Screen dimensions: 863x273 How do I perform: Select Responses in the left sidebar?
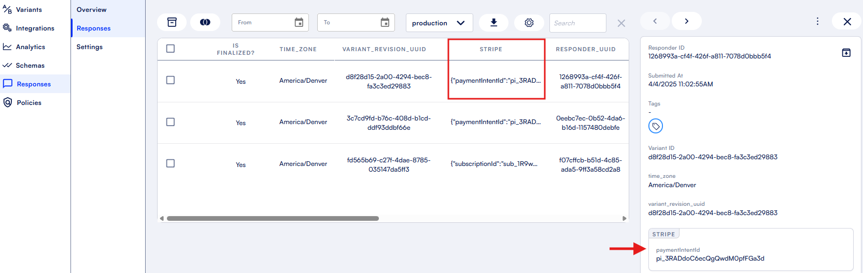click(34, 84)
